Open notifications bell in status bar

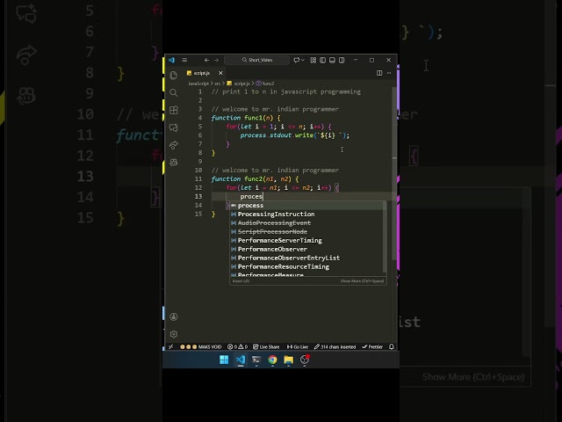pos(392,346)
